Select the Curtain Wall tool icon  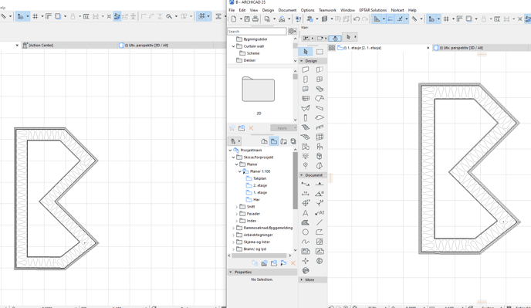pyautogui.click(x=306, y=98)
